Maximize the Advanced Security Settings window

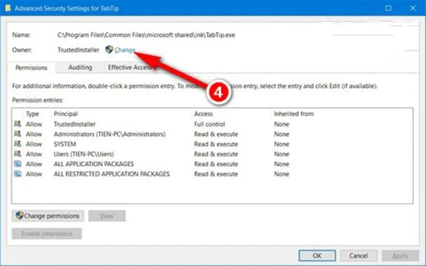(x=388, y=8)
